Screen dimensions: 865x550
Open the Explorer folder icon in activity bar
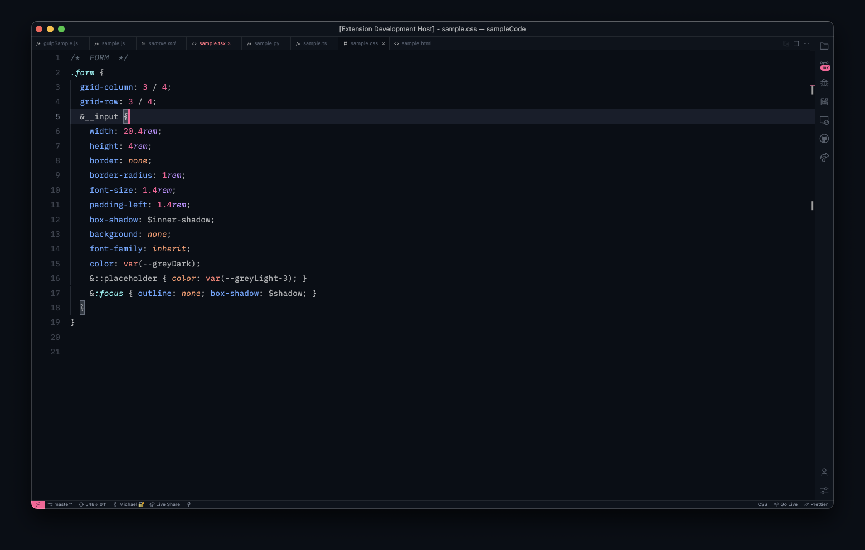824,46
